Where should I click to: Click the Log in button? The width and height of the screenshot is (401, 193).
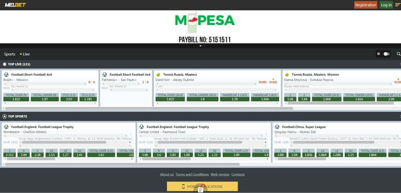tap(386, 5)
